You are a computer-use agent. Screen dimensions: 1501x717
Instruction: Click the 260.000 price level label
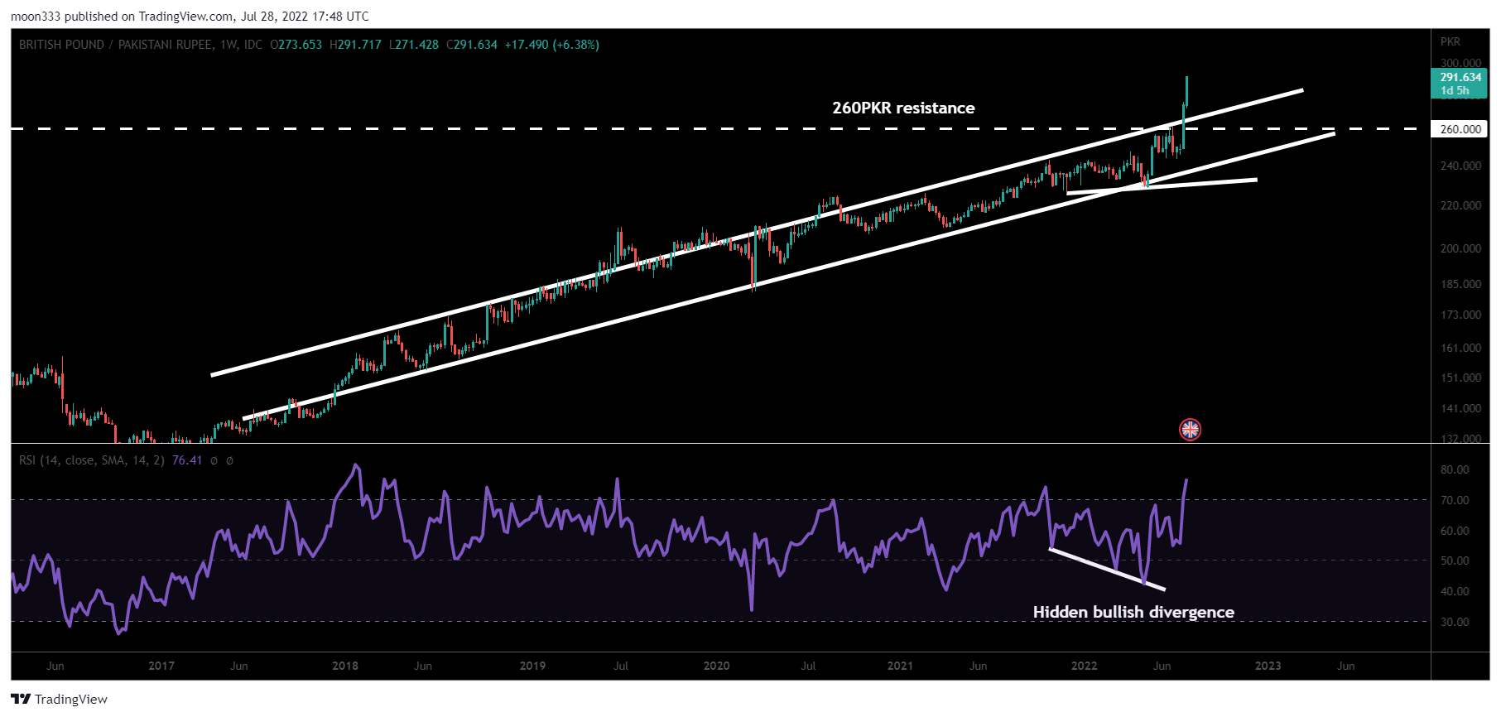(1460, 129)
